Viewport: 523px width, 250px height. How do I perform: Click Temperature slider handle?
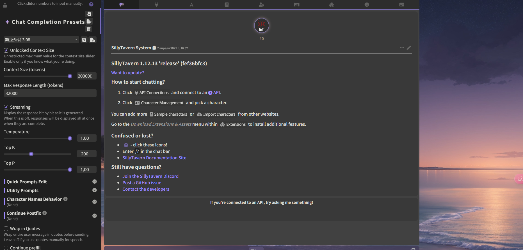pyautogui.click(x=70, y=138)
